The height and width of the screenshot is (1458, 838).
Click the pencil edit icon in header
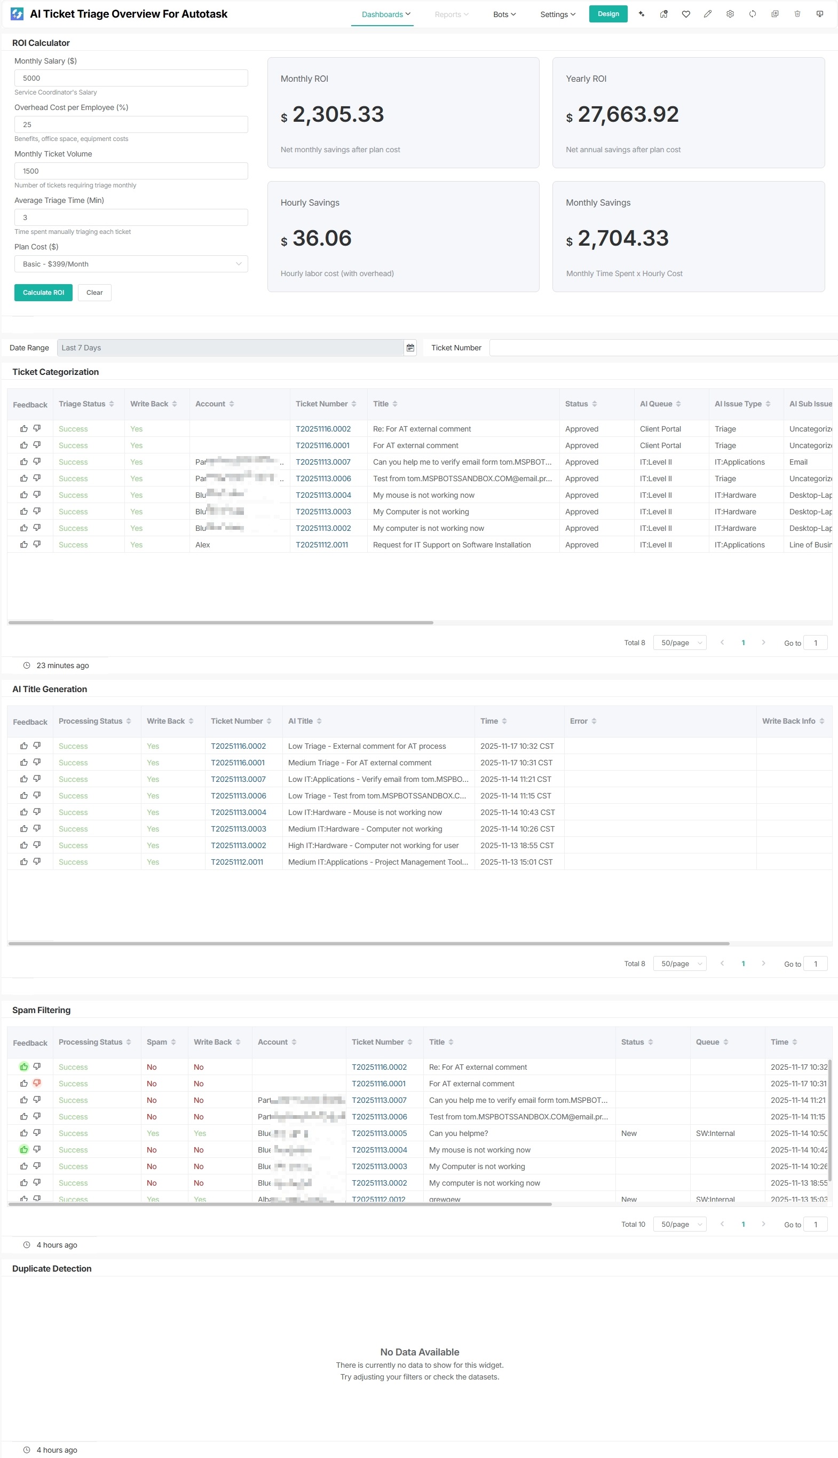707,14
